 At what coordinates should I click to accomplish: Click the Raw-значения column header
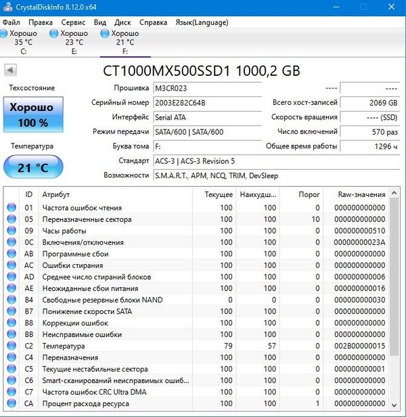tap(361, 194)
